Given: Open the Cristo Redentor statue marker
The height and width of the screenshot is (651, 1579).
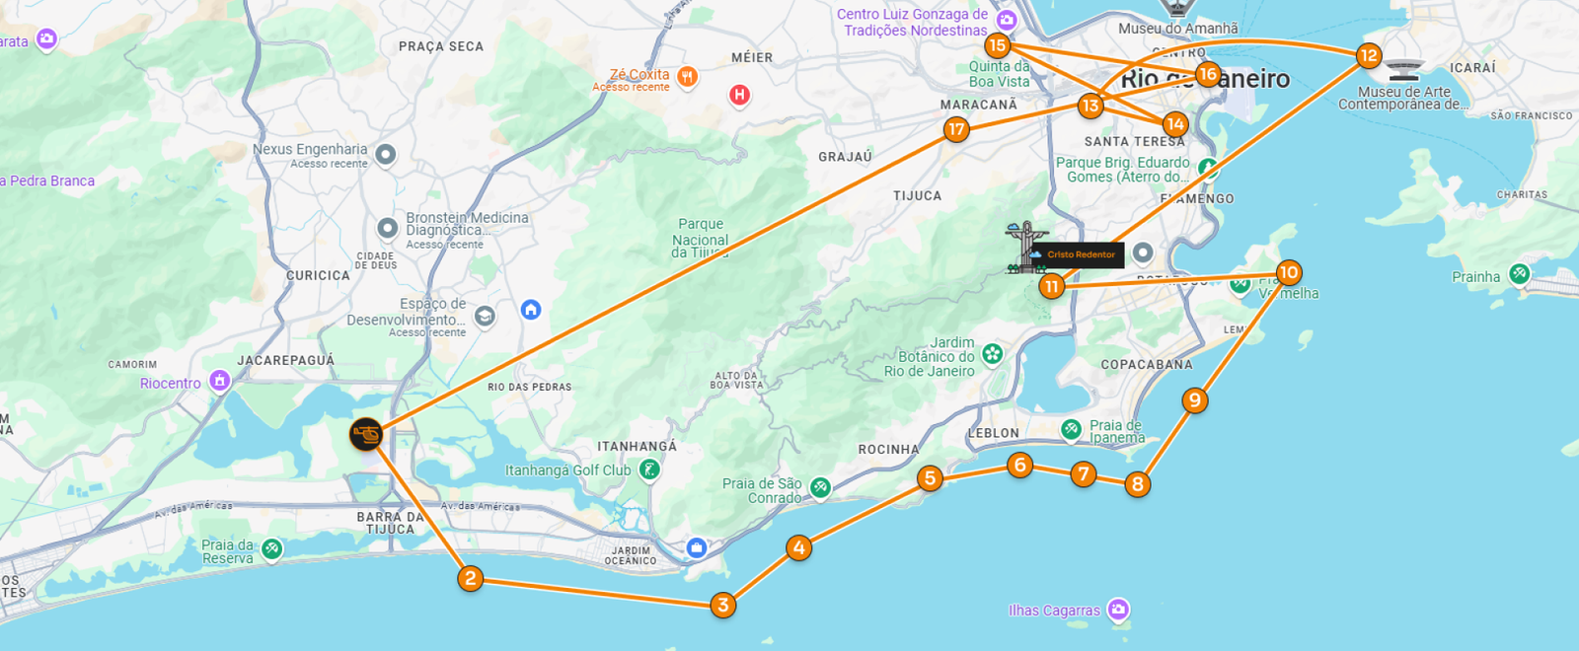Looking at the screenshot, I should [x=1026, y=247].
